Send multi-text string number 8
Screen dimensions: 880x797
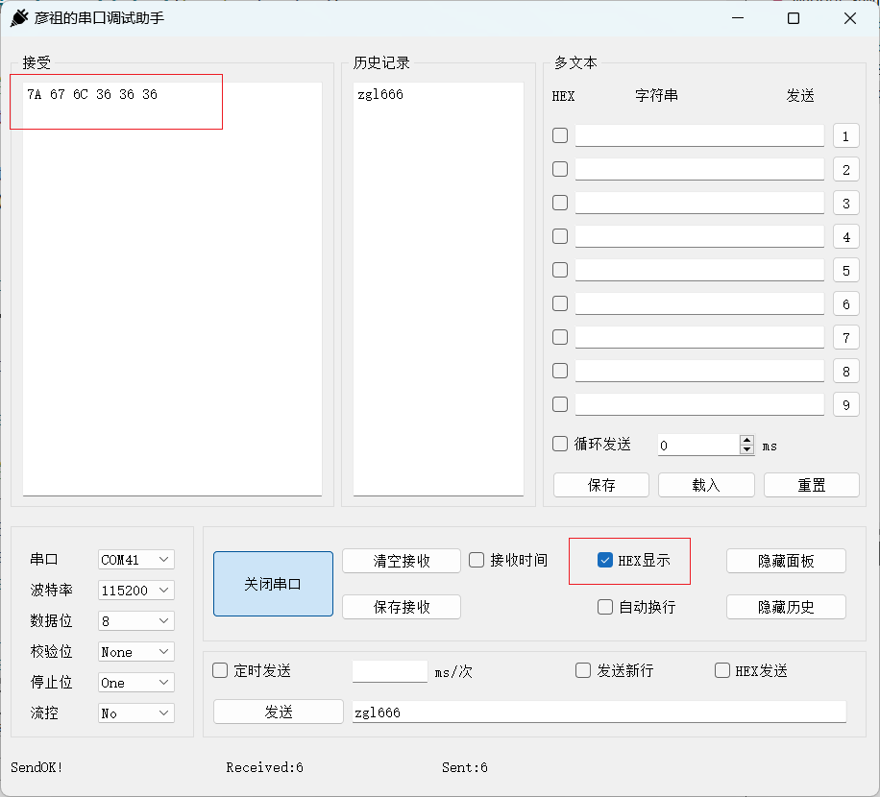pos(845,372)
